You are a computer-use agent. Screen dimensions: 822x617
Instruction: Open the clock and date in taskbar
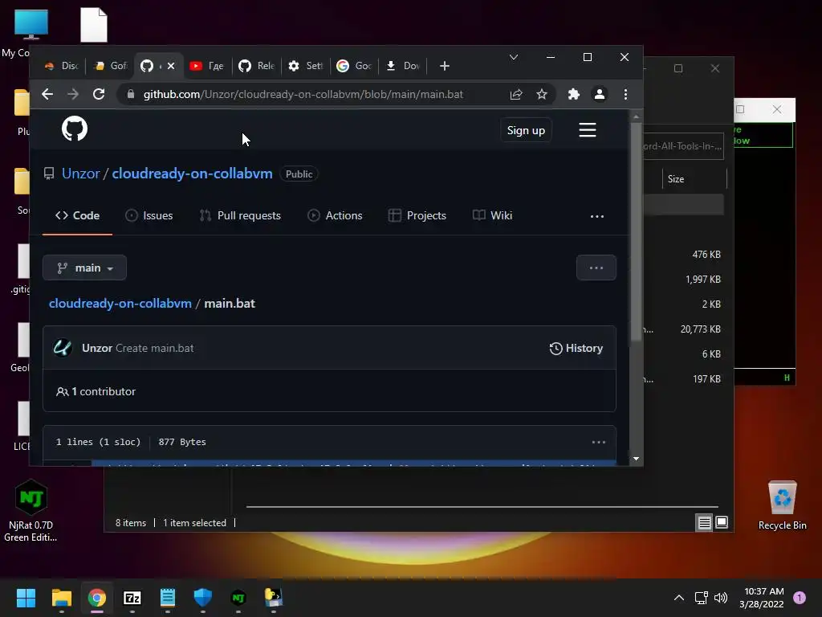(x=763, y=598)
